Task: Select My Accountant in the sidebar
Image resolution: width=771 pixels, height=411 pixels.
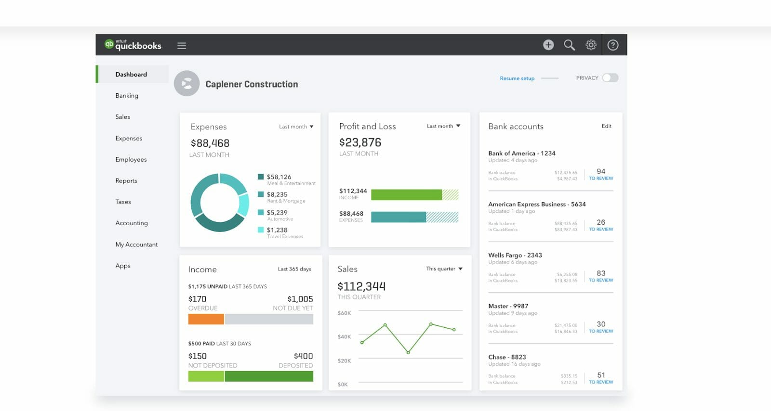Action: click(136, 244)
